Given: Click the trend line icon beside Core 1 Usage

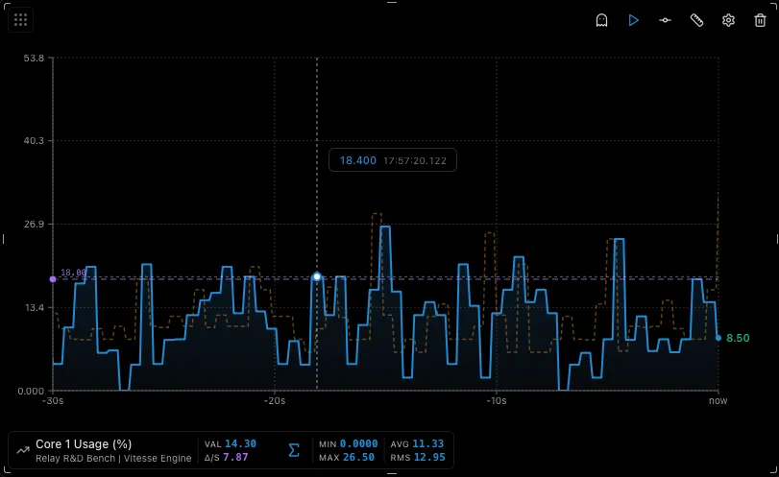Looking at the screenshot, I should (x=23, y=450).
